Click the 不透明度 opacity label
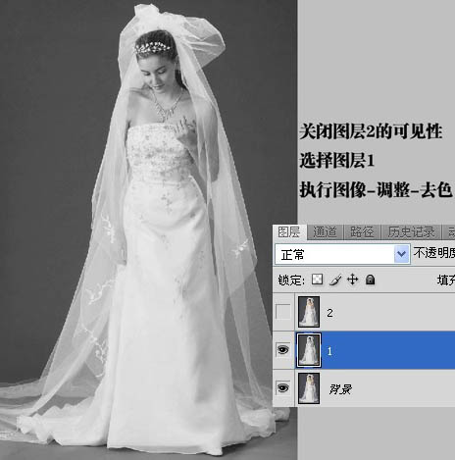 [434, 253]
